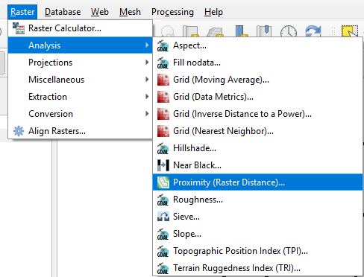Click the Grid Inverse Distance red icon

[x=163, y=114]
